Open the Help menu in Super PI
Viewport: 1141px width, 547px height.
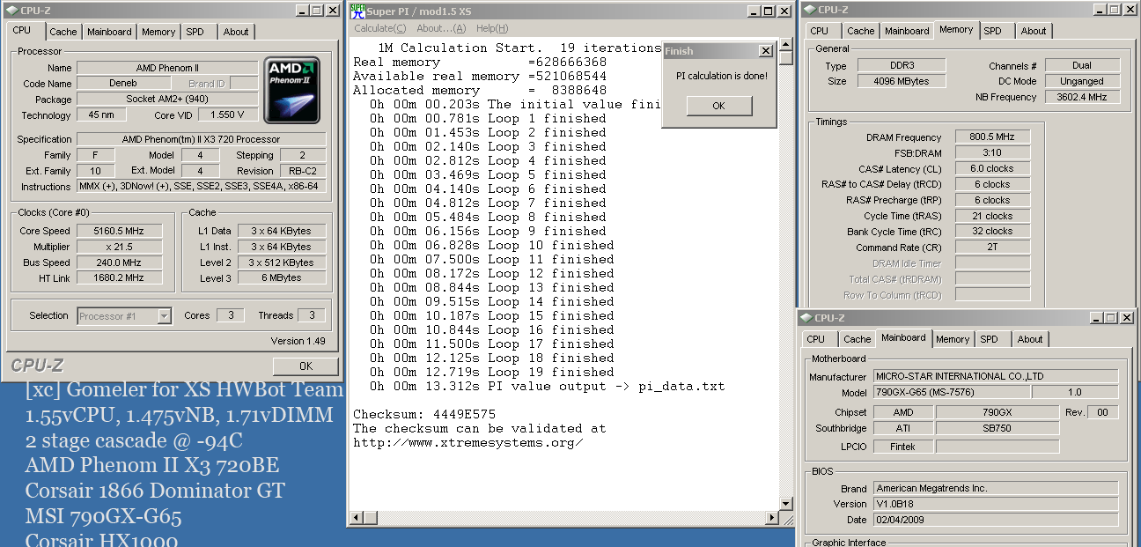pyautogui.click(x=491, y=28)
